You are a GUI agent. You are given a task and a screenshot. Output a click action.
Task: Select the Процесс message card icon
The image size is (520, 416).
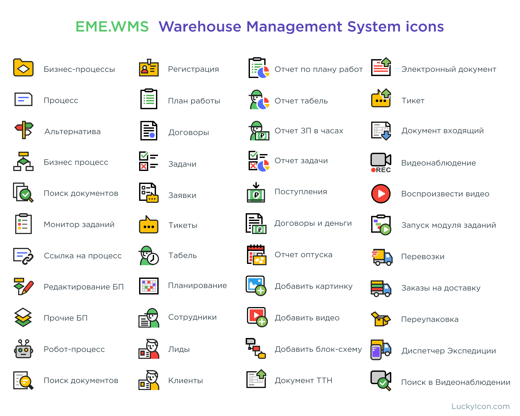(x=23, y=99)
